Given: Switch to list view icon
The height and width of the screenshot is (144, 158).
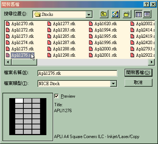Looking at the screenshot, I should coord(138,14).
